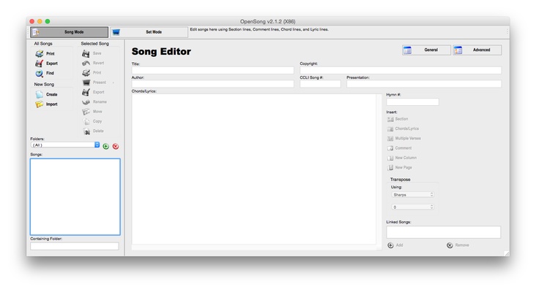Viewport: 536px width, 292px height.
Task: Click inside the Chords/Lyrics text area
Action: 254,169
